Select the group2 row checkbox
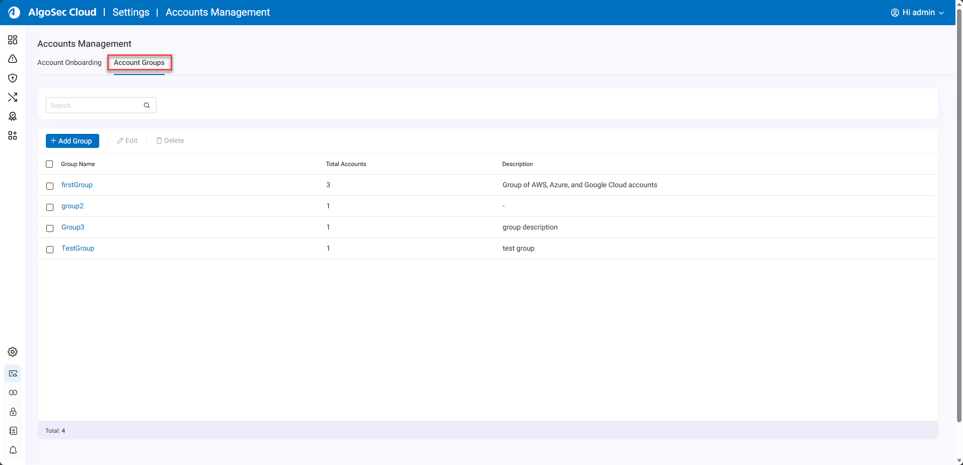The width and height of the screenshot is (963, 465). 50,207
